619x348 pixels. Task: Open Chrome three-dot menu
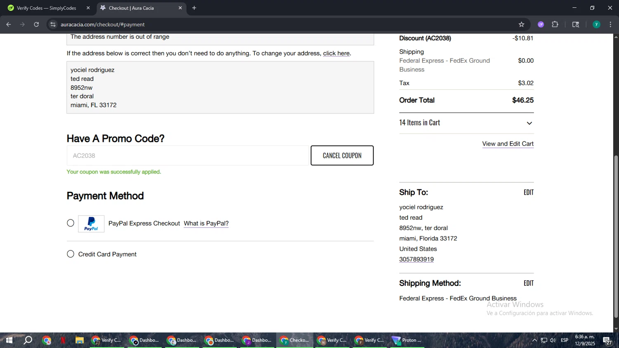[x=610, y=24]
